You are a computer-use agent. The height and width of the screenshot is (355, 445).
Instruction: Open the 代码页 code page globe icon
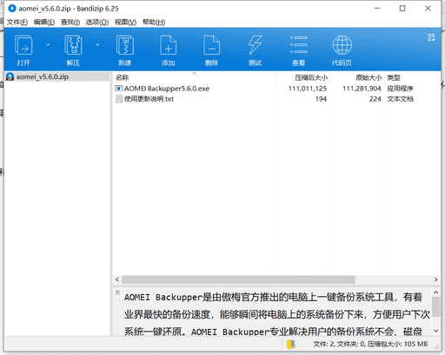(x=342, y=50)
